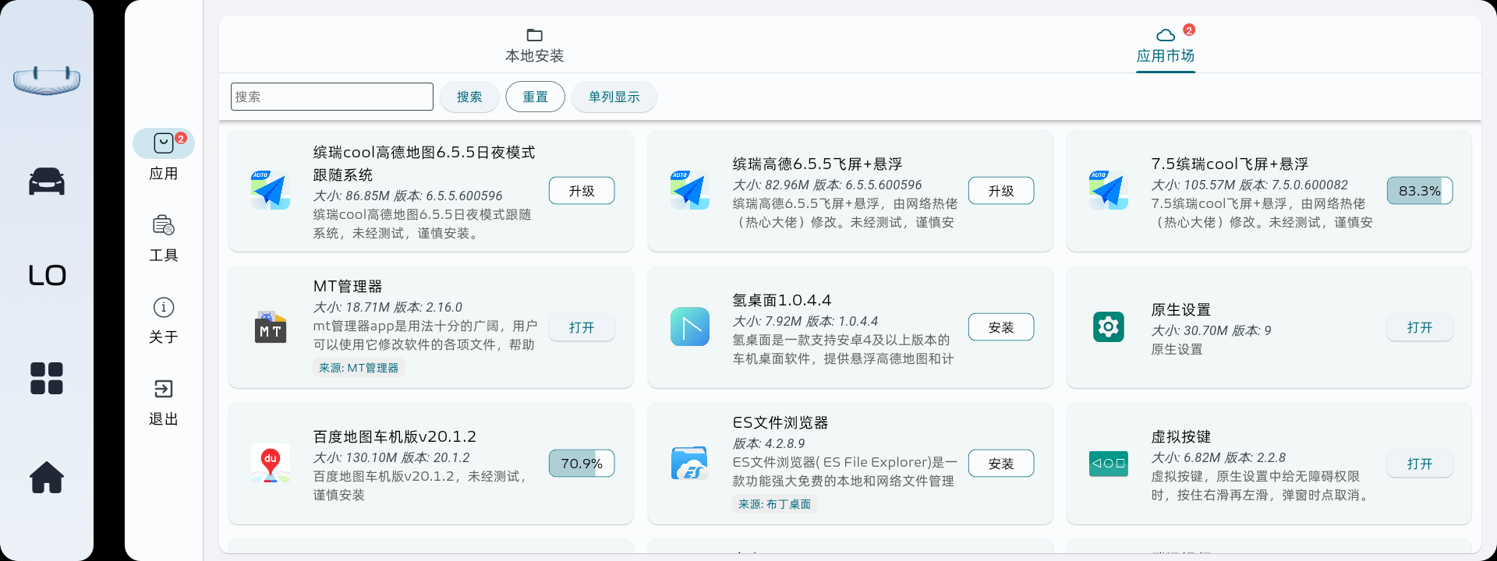Switch to the 应用市场 tab

pos(1165,45)
